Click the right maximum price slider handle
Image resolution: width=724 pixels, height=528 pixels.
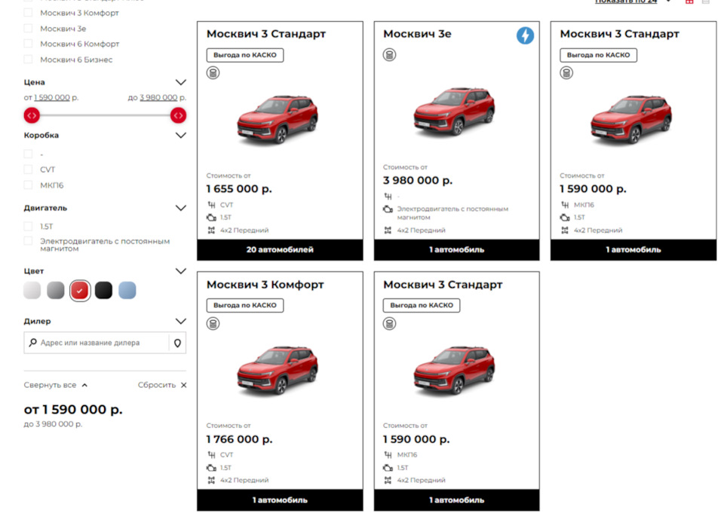(x=178, y=115)
